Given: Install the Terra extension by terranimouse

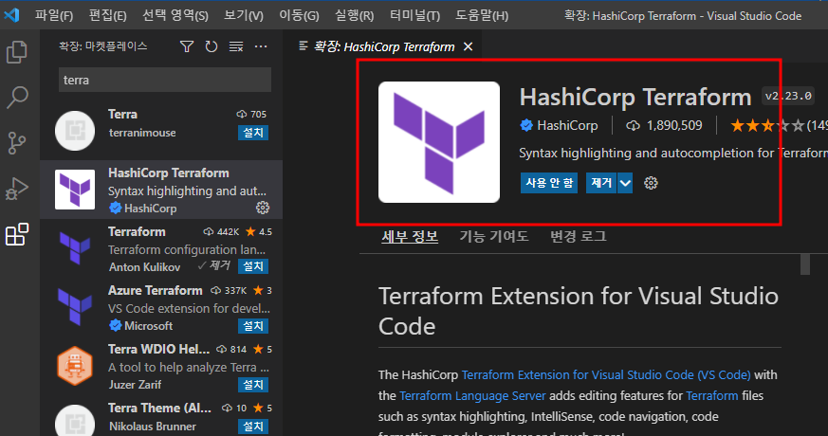Looking at the screenshot, I should (253, 133).
